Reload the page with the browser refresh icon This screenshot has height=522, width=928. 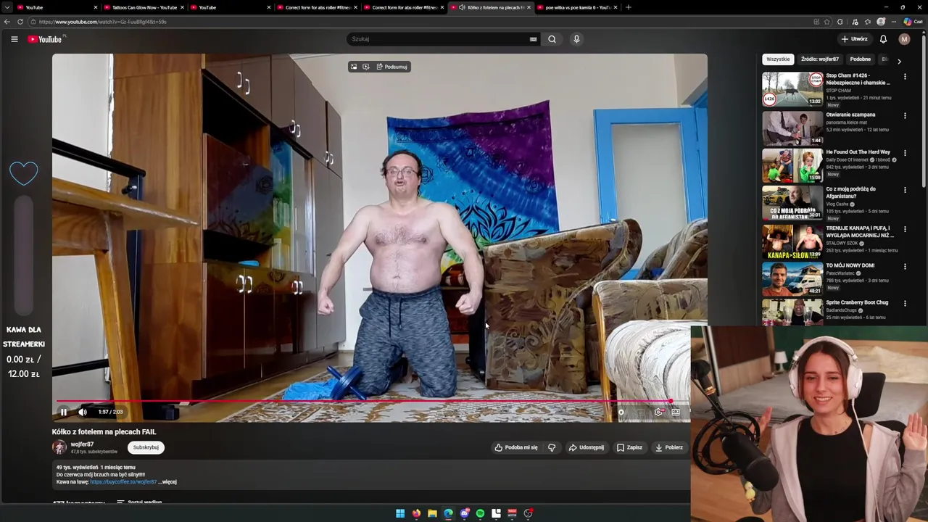pyautogui.click(x=20, y=22)
